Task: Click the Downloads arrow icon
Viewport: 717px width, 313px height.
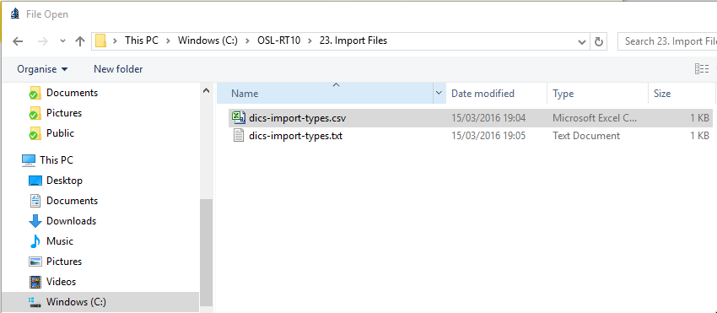Action: point(35,221)
